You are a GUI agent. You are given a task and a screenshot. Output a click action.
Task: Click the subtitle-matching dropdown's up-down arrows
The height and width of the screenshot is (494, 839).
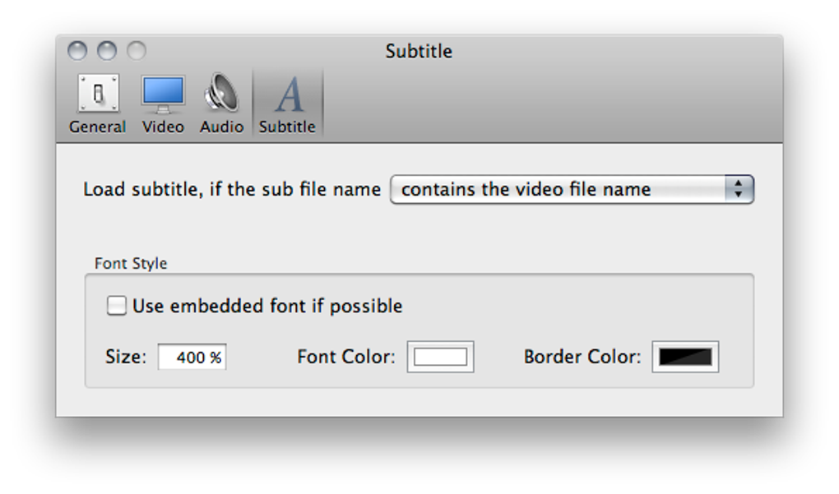point(739,189)
